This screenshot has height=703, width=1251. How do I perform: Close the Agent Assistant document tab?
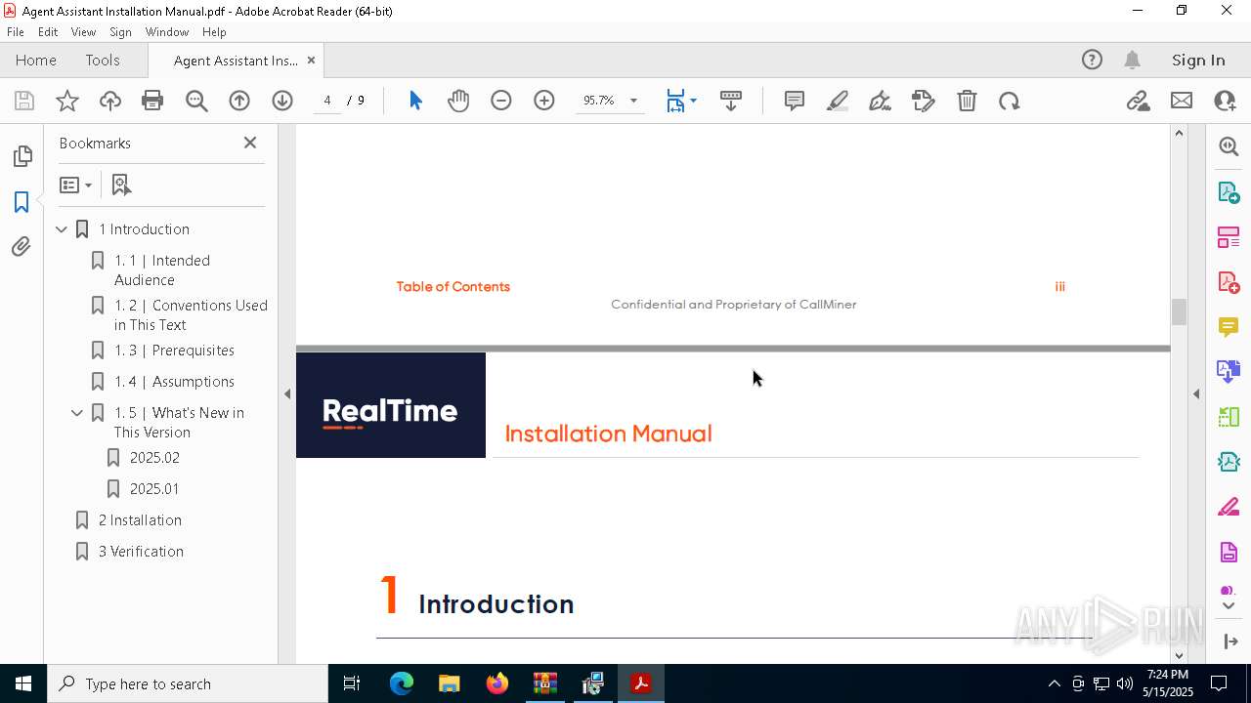tap(311, 61)
